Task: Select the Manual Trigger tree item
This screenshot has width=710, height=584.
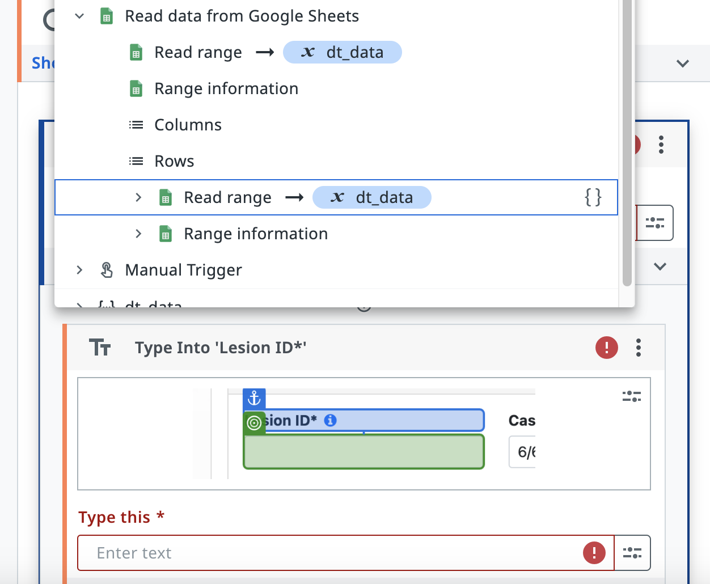Action: [183, 270]
